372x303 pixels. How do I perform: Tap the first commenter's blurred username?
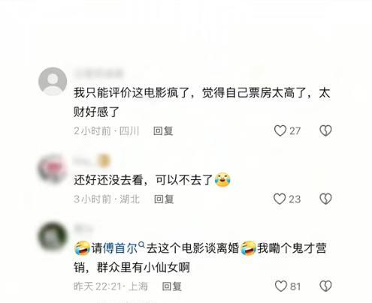coord(98,73)
